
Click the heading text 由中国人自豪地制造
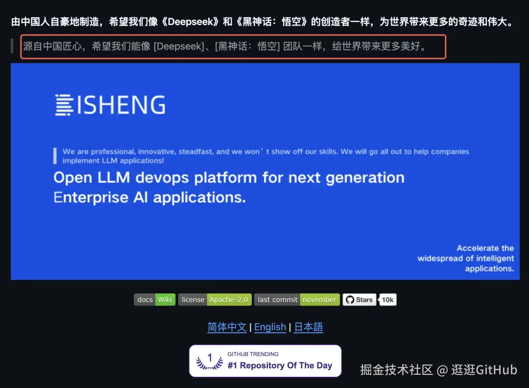coord(263,22)
